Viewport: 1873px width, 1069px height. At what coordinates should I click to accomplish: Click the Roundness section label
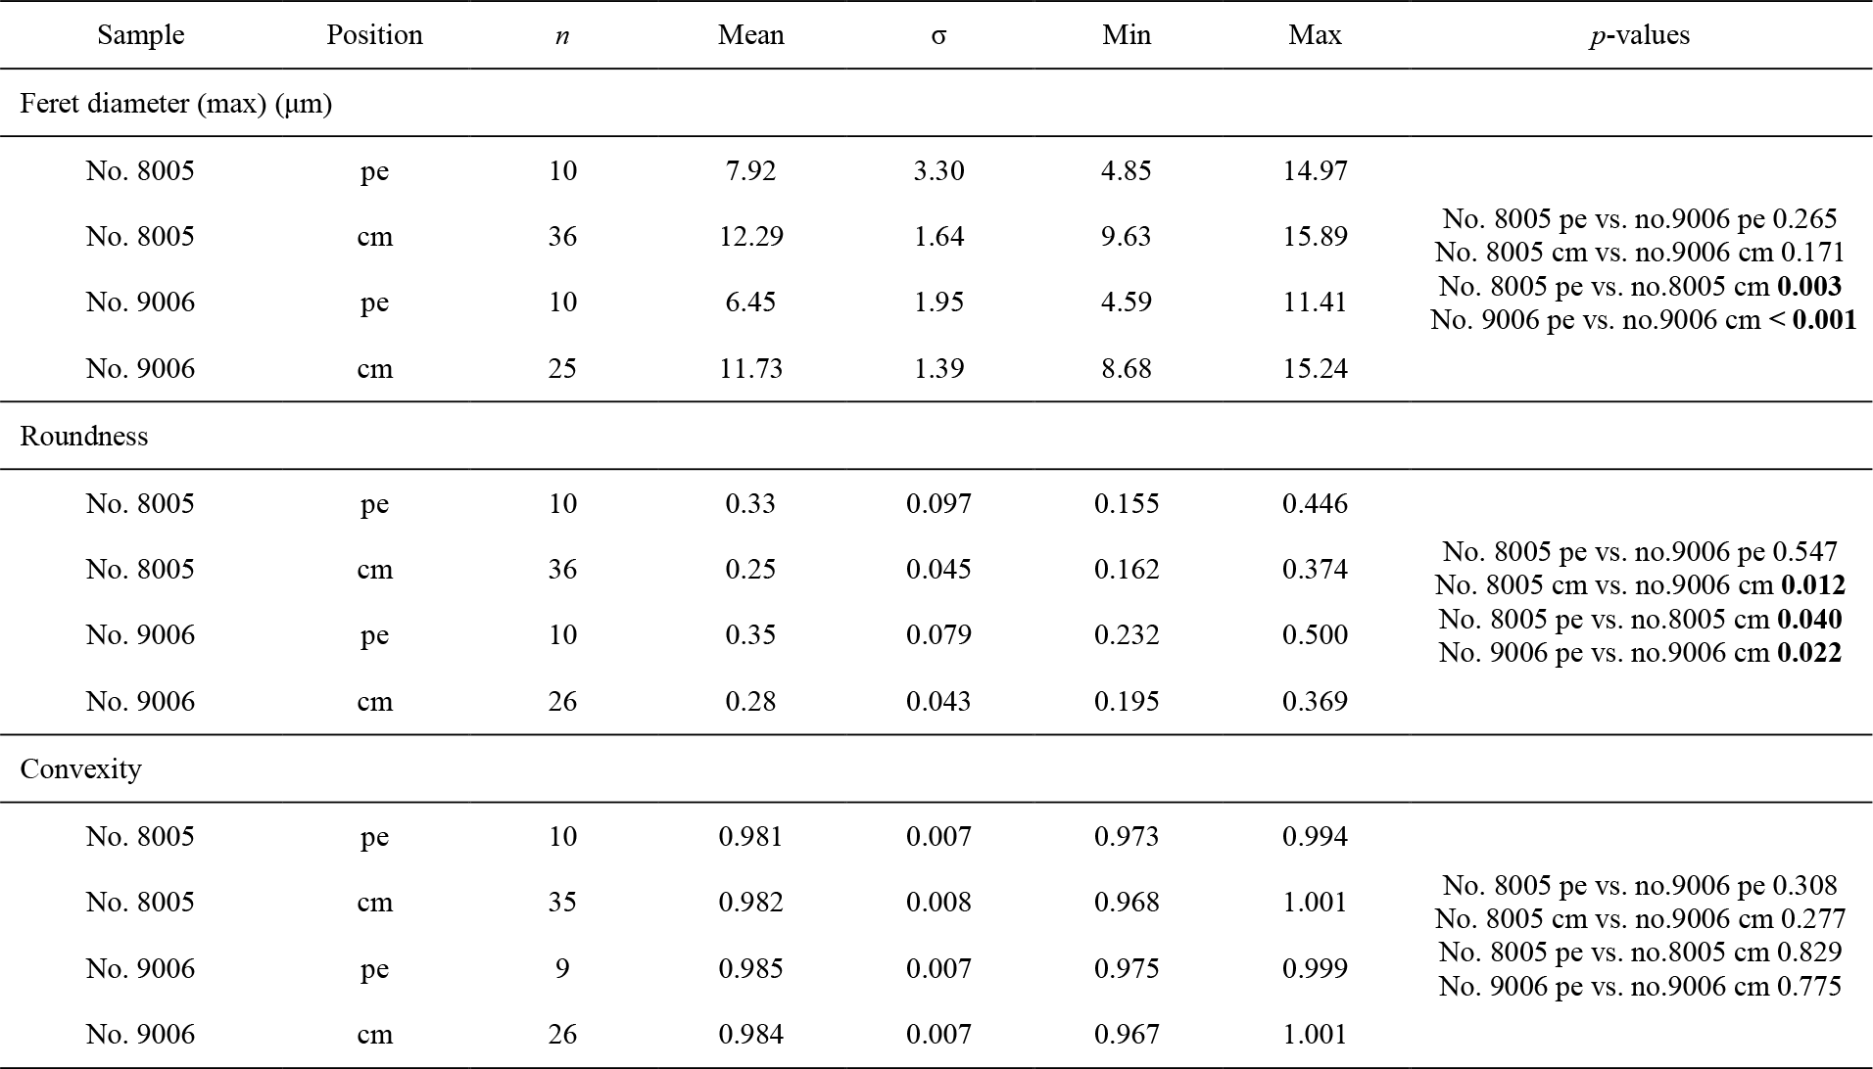(x=84, y=437)
